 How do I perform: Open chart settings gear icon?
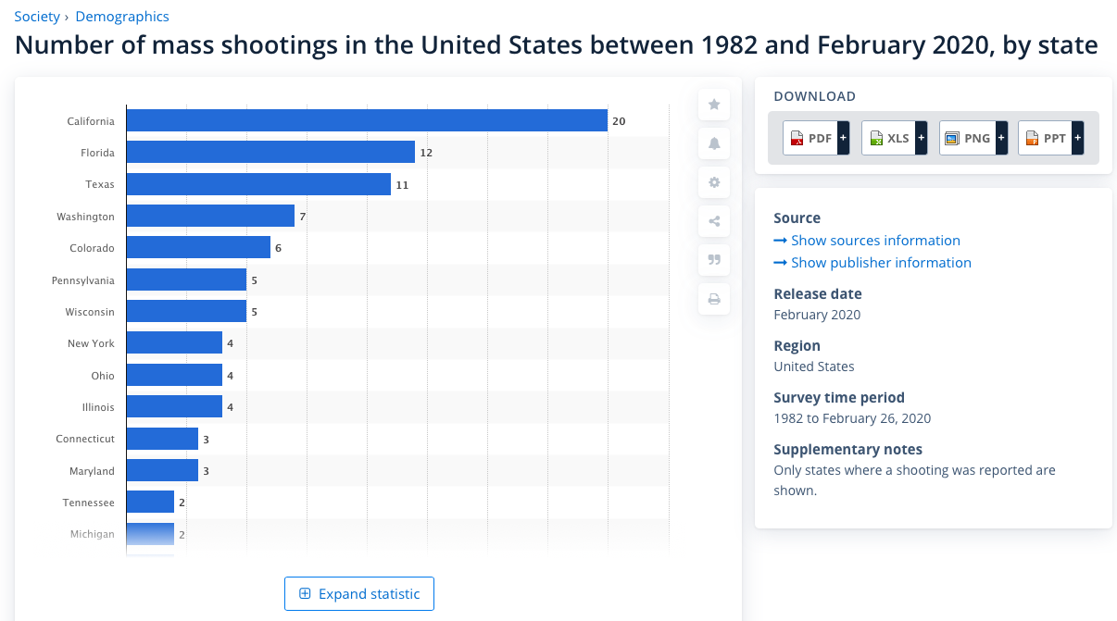(x=714, y=182)
